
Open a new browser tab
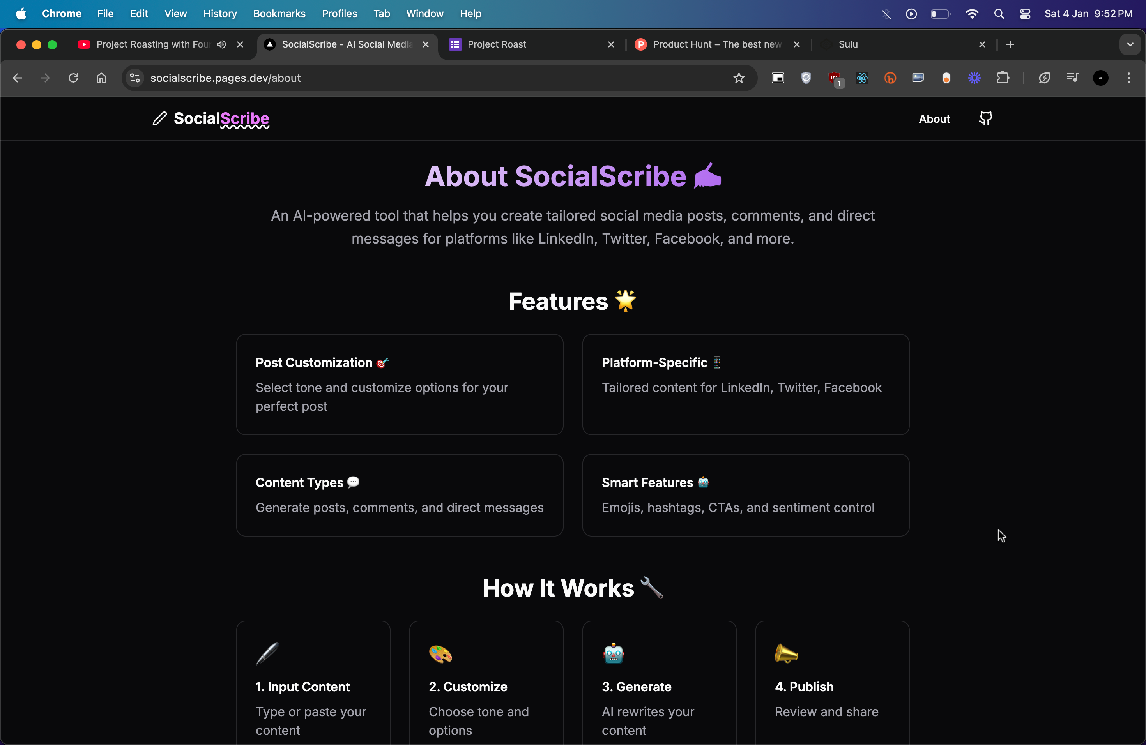1010,44
